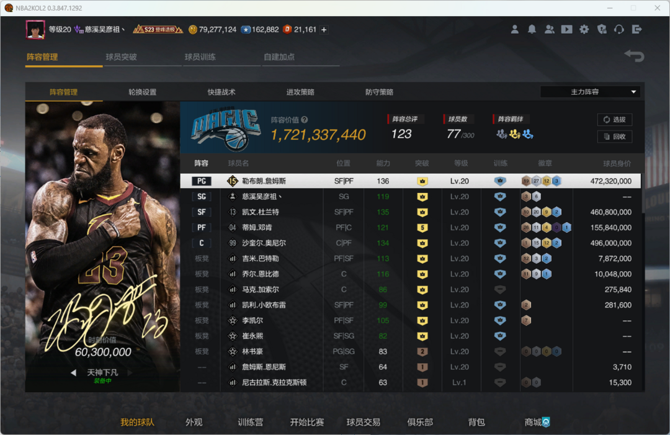Open 球员交易 in bottom navigation
The image size is (670, 435).
[363, 422]
